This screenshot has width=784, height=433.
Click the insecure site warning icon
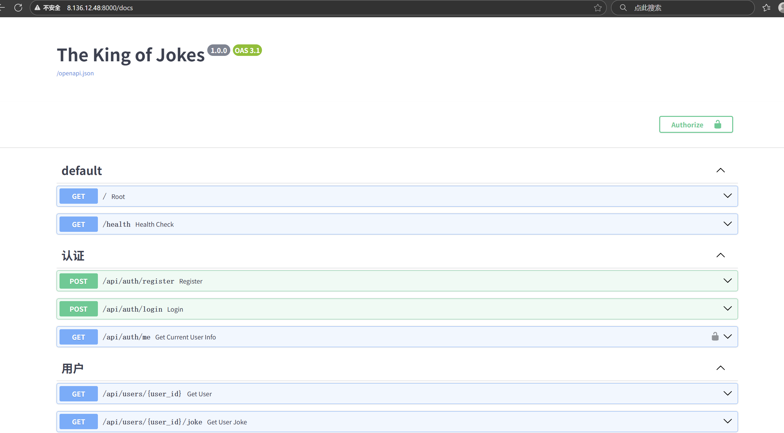[x=37, y=8]
